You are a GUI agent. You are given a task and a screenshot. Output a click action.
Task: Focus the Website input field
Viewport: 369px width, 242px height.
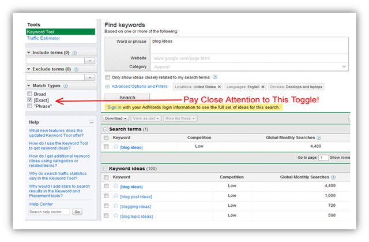(x=249, y=58)
